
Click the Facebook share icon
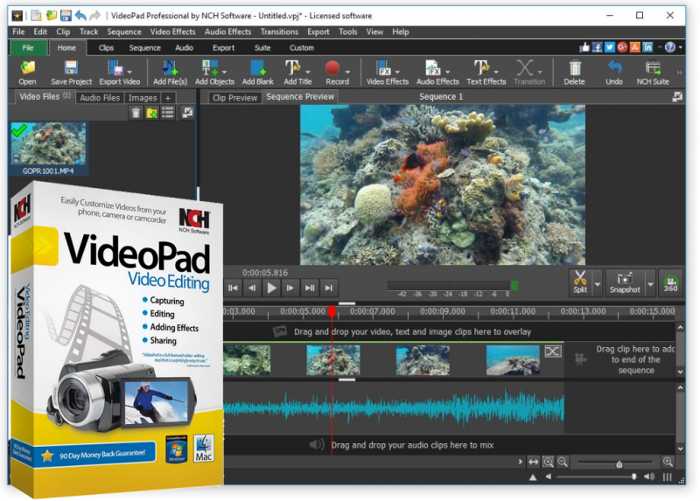[597, 47]
